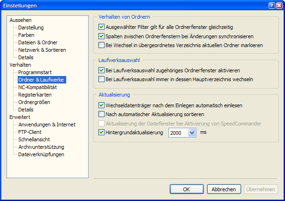Select the Verhalten category
Screen dimensions: 285x201
20,65
